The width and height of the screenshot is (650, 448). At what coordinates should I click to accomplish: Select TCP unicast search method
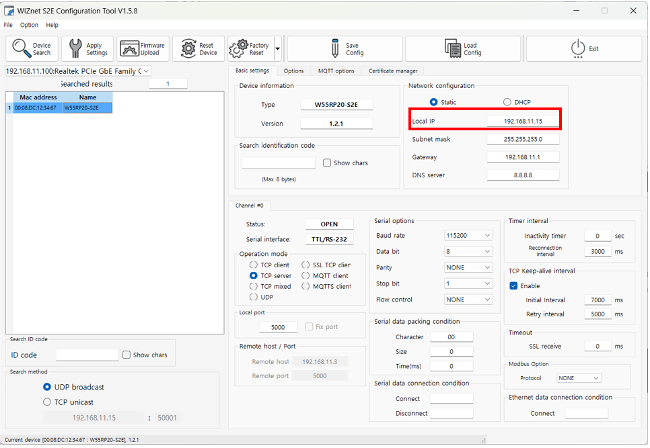point(47,402)
